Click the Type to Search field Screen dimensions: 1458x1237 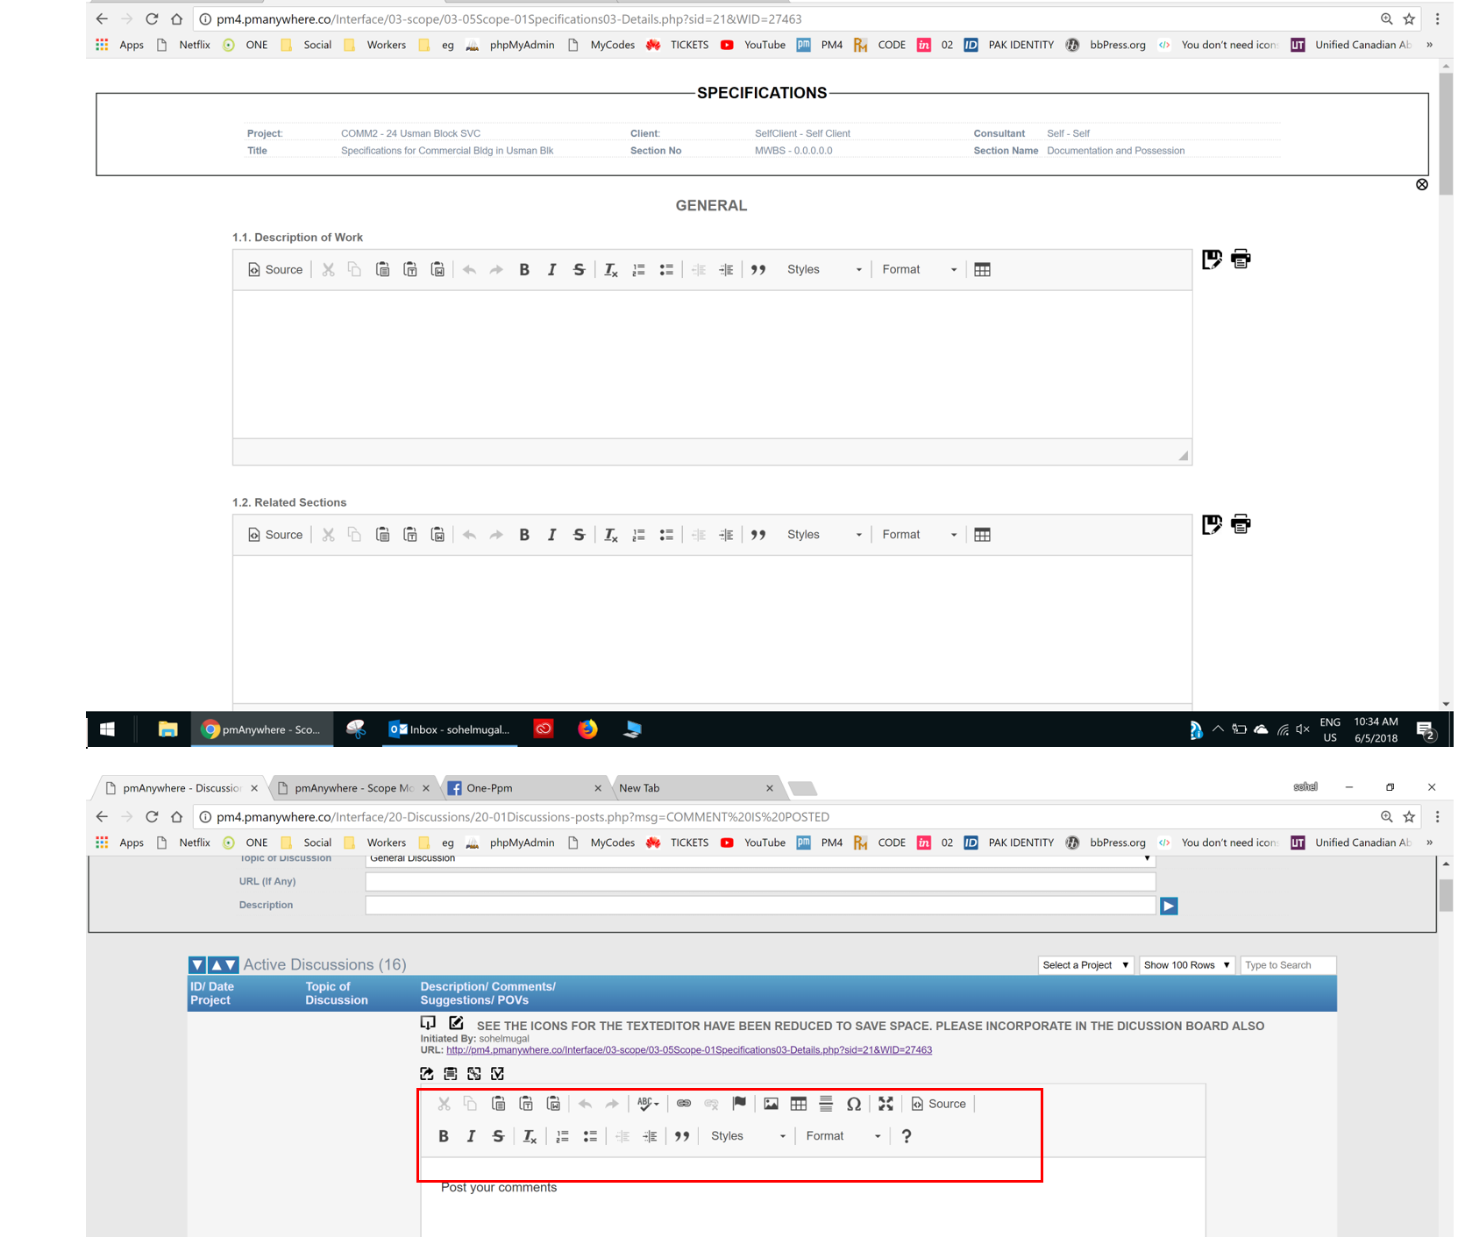point(1287,965)
